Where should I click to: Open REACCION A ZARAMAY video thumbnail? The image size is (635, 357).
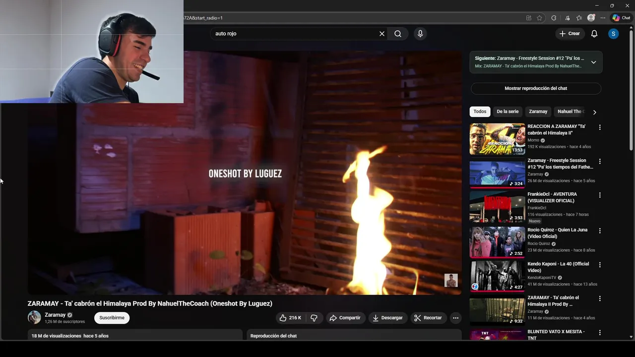tap(497, 139)
